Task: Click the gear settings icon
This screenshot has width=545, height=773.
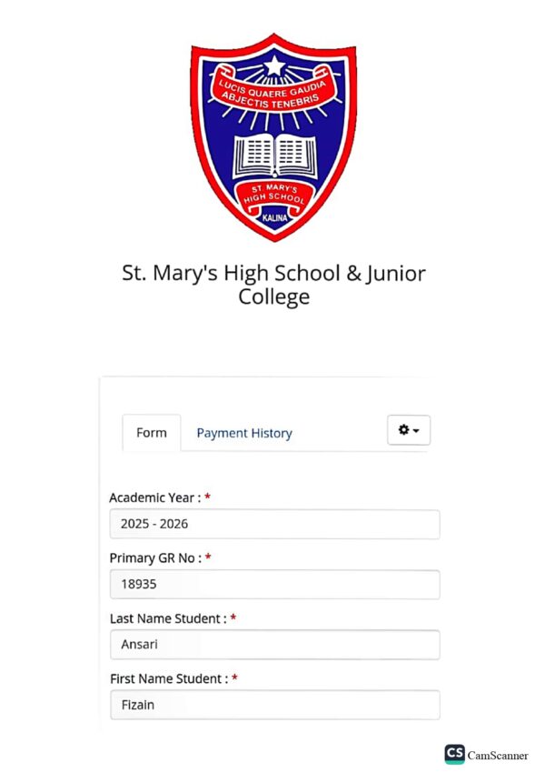Action: click(403, 430)
